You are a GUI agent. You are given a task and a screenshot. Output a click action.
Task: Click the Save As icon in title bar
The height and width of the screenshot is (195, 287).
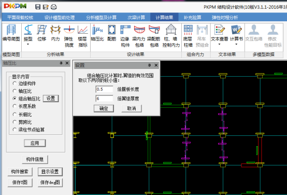point(46,7)
